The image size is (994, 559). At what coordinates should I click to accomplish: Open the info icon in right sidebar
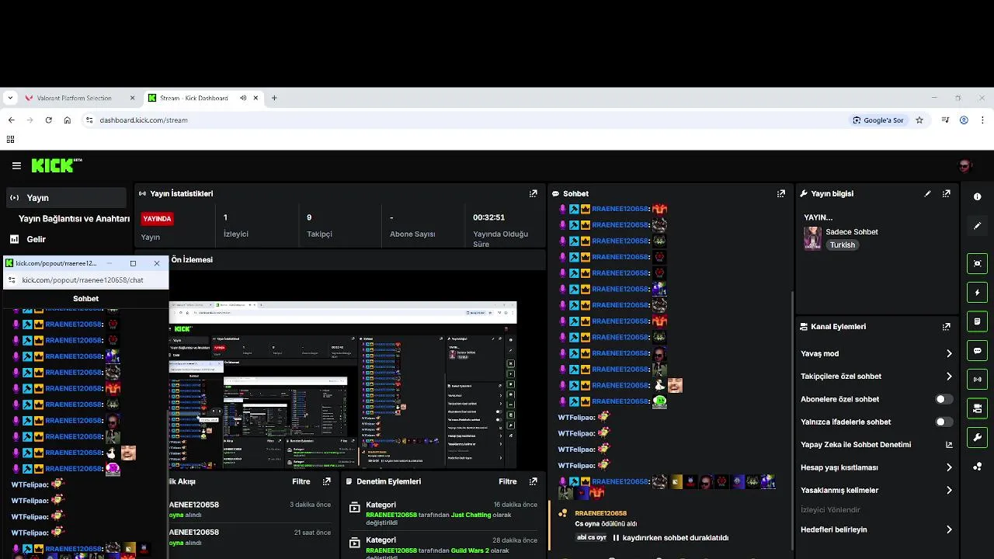tap(977, 197)
